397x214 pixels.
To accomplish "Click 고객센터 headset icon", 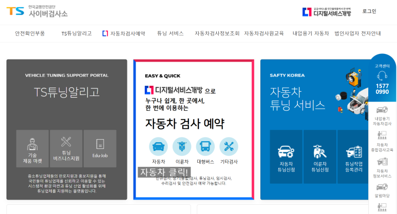I will [x=382, y=76].
